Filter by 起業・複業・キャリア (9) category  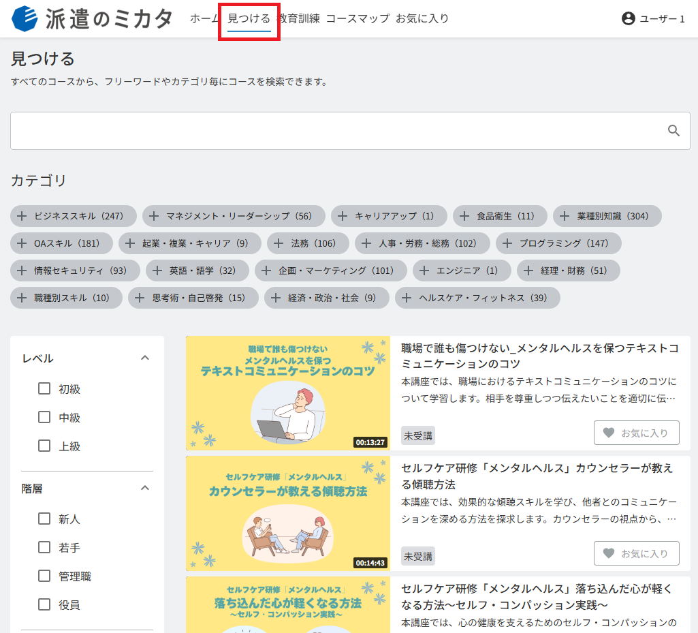click(189, 243)
